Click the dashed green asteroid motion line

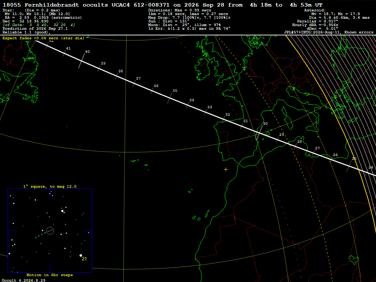tap(44, 234)
